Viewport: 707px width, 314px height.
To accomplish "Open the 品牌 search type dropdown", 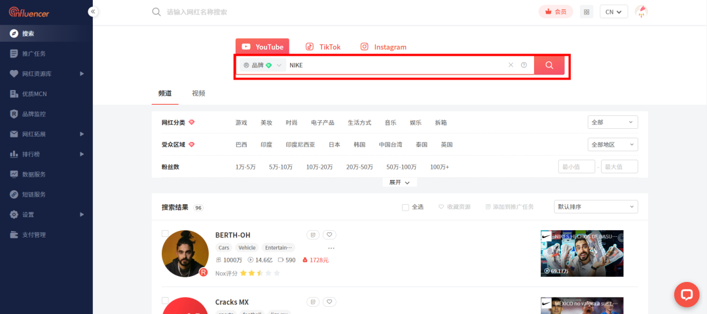I will coord(263,65).
